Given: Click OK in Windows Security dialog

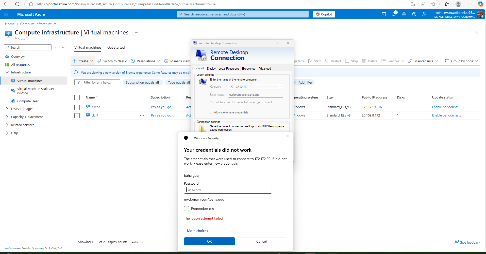Looking at the screenshot, I should click(x=209, y=241).
